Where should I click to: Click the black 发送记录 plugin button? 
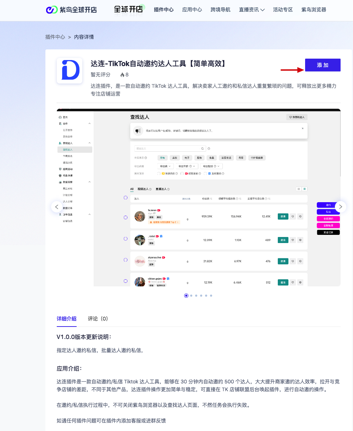(x=328, y=232)
